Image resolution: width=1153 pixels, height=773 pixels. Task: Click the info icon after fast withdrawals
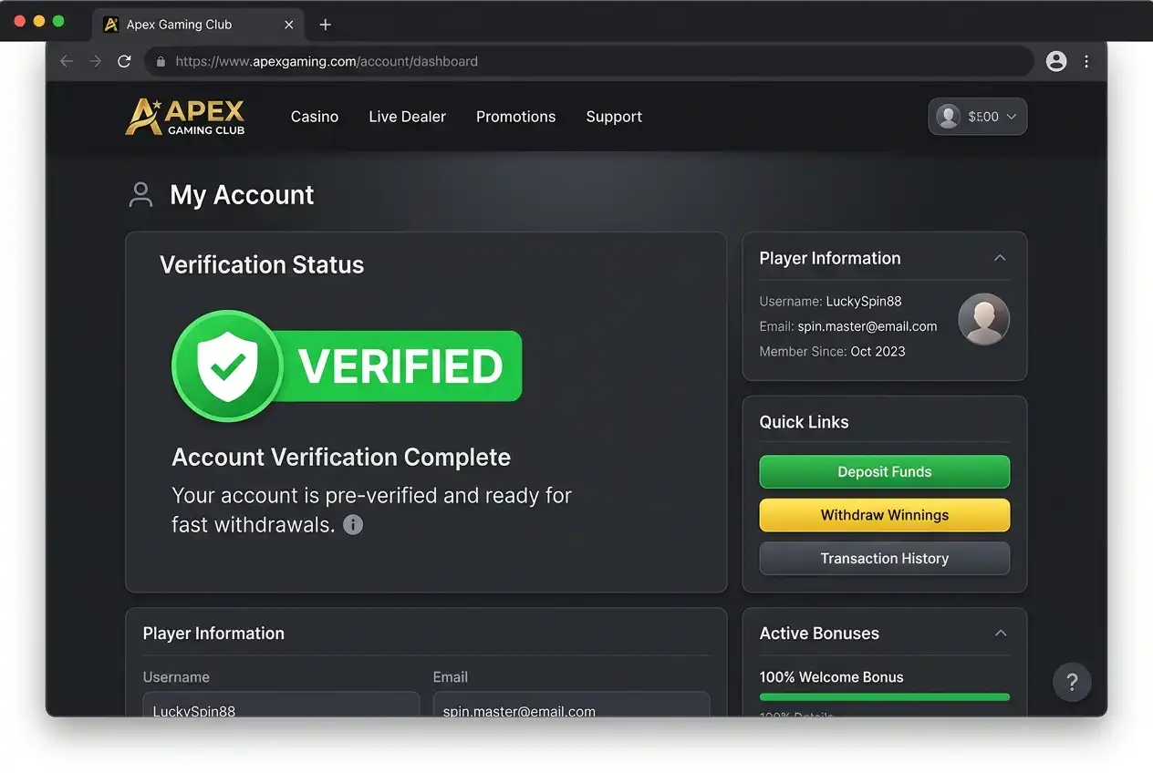click(353, 525)
